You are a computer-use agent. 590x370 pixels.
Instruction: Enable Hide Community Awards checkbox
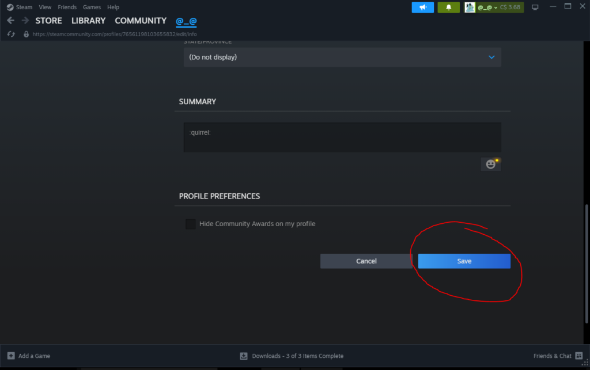pos(191,224)
